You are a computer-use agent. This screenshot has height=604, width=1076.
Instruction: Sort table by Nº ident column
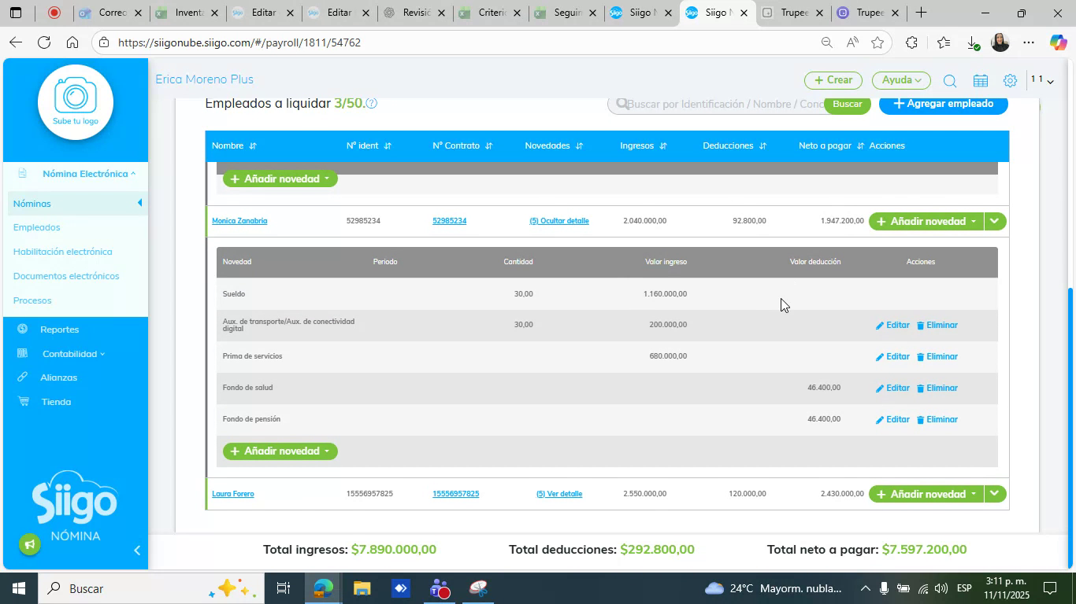(388, 146)
